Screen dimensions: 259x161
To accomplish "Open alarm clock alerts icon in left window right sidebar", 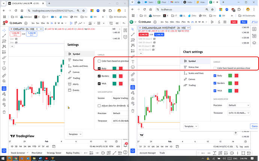I will (125, 37).
